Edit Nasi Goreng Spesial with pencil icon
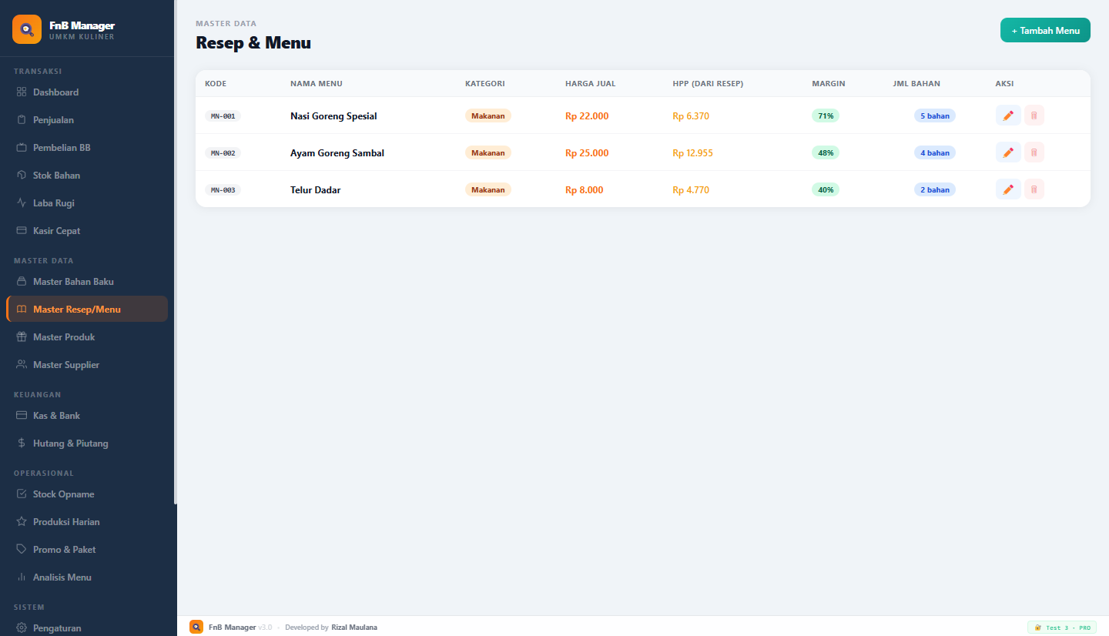1109x636 pixels. [1008, 115]
